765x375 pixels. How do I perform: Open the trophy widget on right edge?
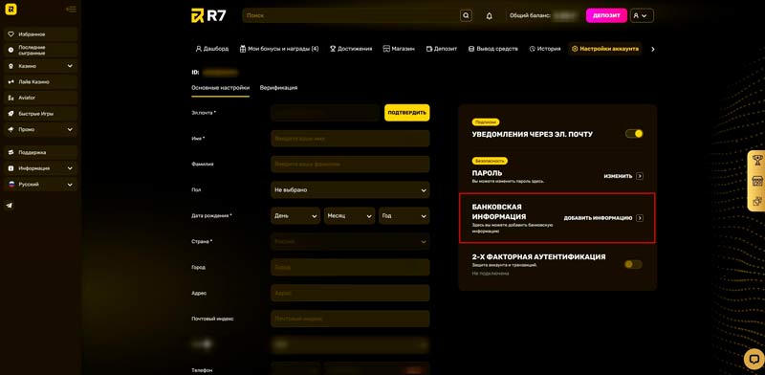coord(757,160)
